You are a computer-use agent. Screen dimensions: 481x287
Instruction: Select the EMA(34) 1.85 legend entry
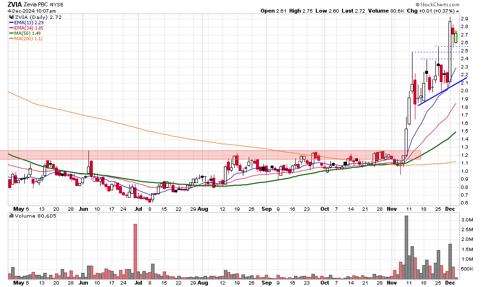click(28, 28)
